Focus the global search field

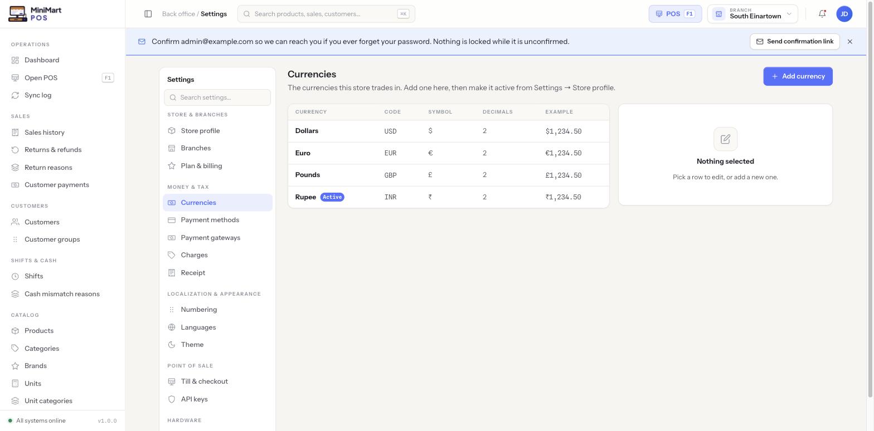[326, 14]
